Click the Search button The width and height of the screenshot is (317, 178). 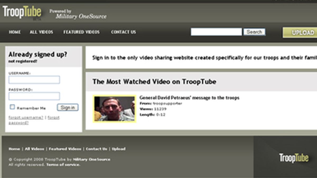click(x=254, y=32)
